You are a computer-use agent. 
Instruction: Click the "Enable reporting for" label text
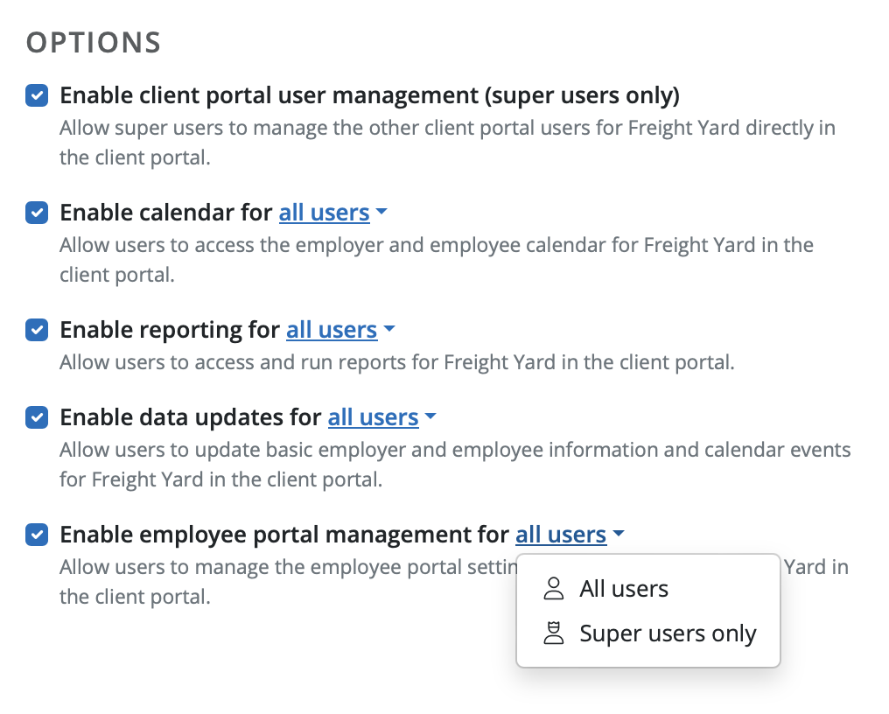pos(170,330)
